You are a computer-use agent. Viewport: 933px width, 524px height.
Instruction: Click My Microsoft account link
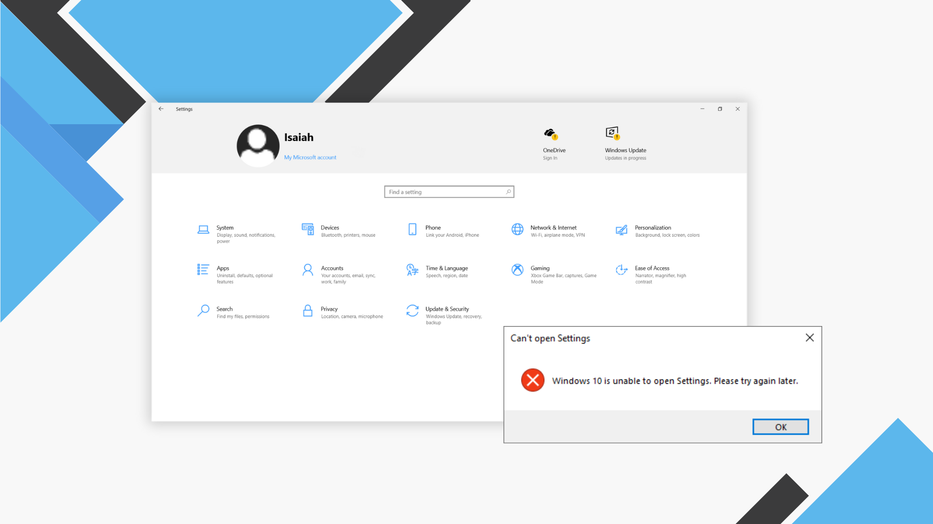(310, 157)
